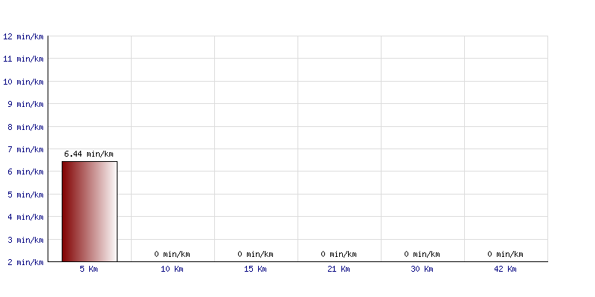Click the 5 min/km y-axis label

(x=25, y=195)
